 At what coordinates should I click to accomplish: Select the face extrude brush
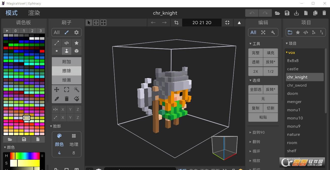point(67,51)
